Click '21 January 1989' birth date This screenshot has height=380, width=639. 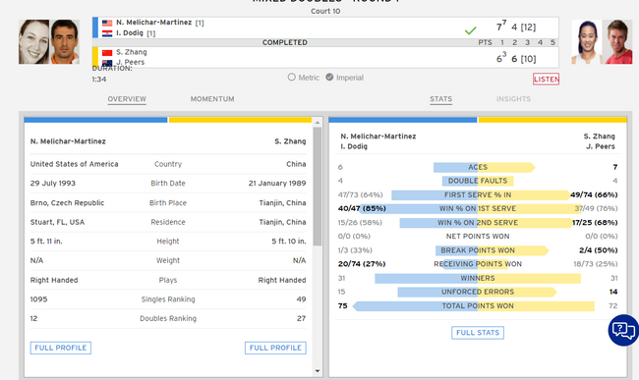[x=277, y=184]
